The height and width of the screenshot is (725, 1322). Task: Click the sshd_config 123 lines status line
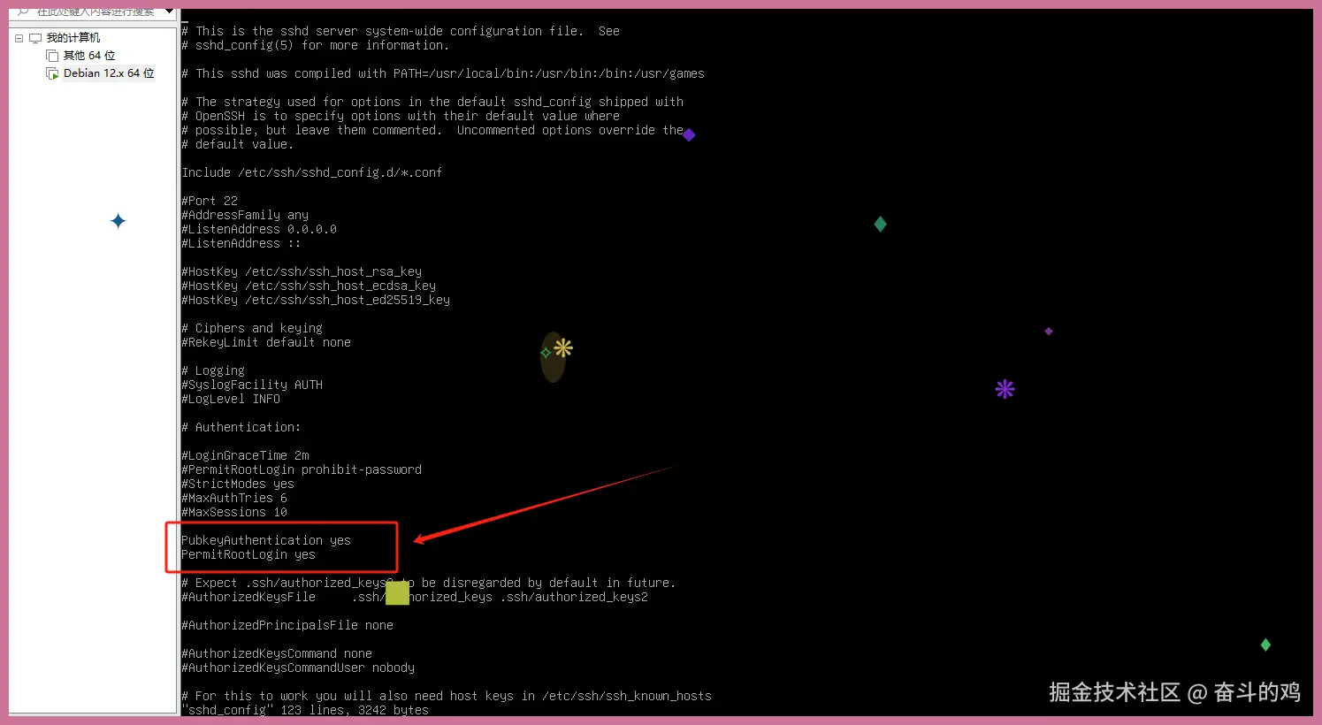pos(305,710)
